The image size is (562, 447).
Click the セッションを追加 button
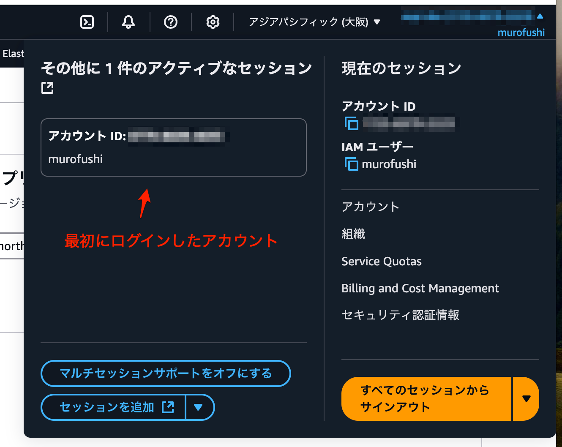pos(113,407)
